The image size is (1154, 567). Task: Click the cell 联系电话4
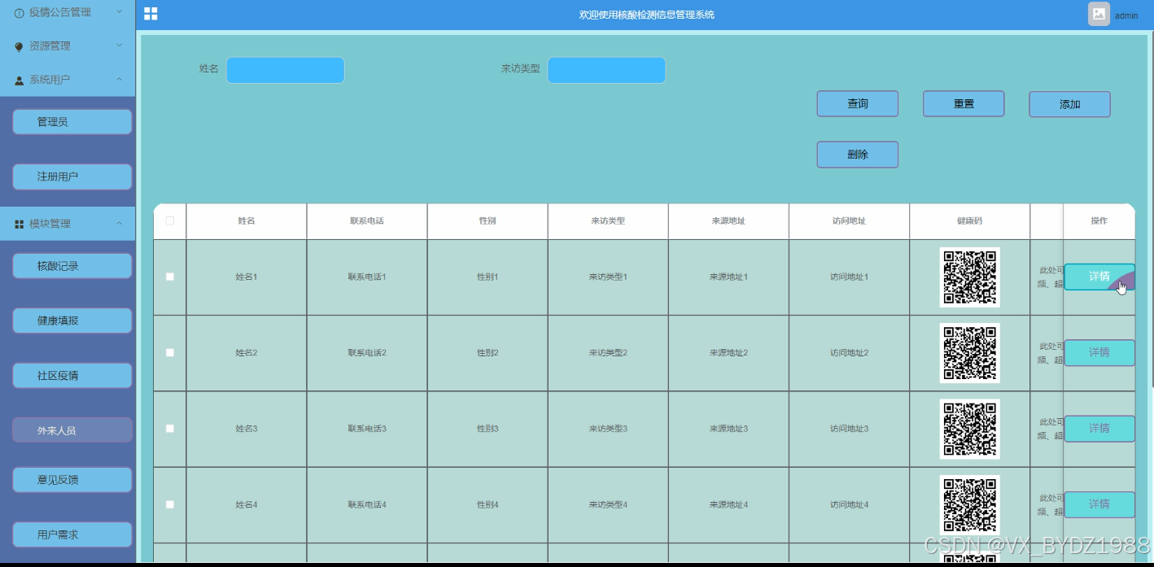[367, 504]
